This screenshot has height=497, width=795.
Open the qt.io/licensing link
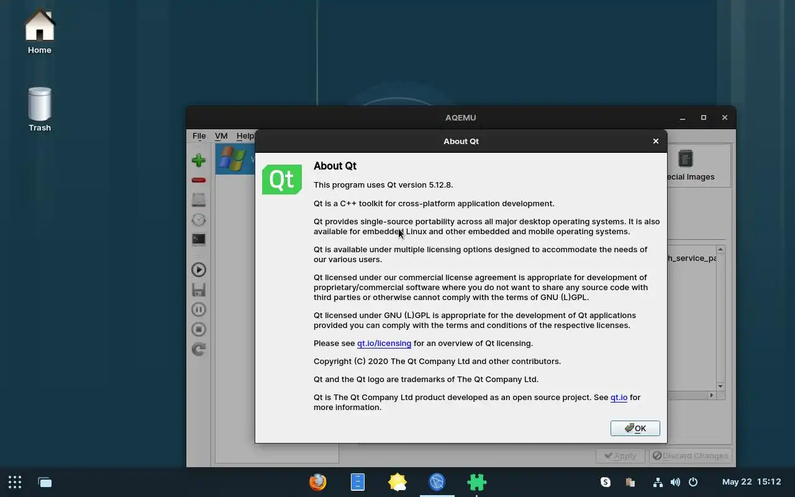pyautogui.click(x=384, y=343)
